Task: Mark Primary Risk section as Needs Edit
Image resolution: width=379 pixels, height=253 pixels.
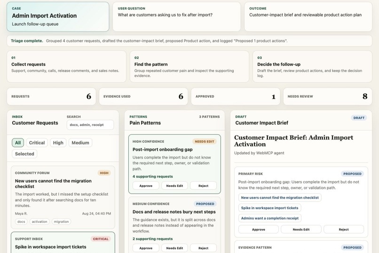Action: tap(301, 229)
